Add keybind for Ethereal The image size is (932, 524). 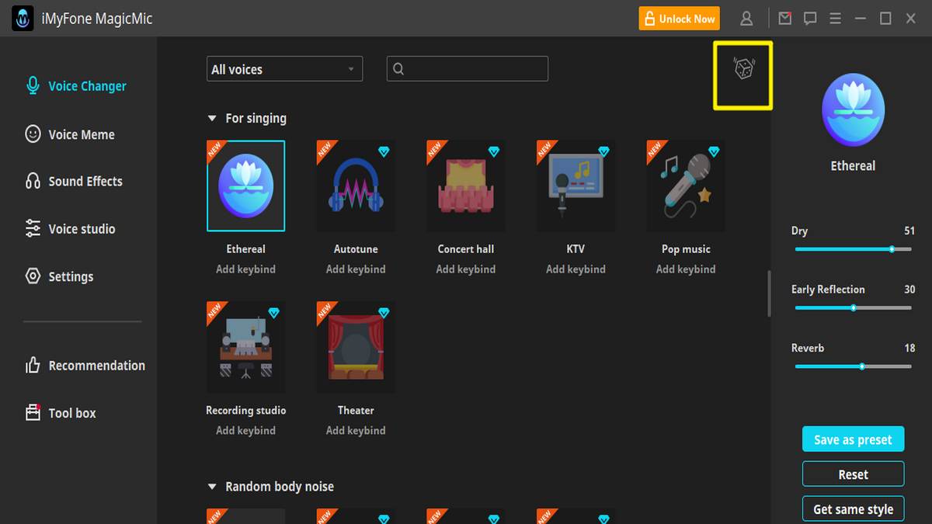246,269
